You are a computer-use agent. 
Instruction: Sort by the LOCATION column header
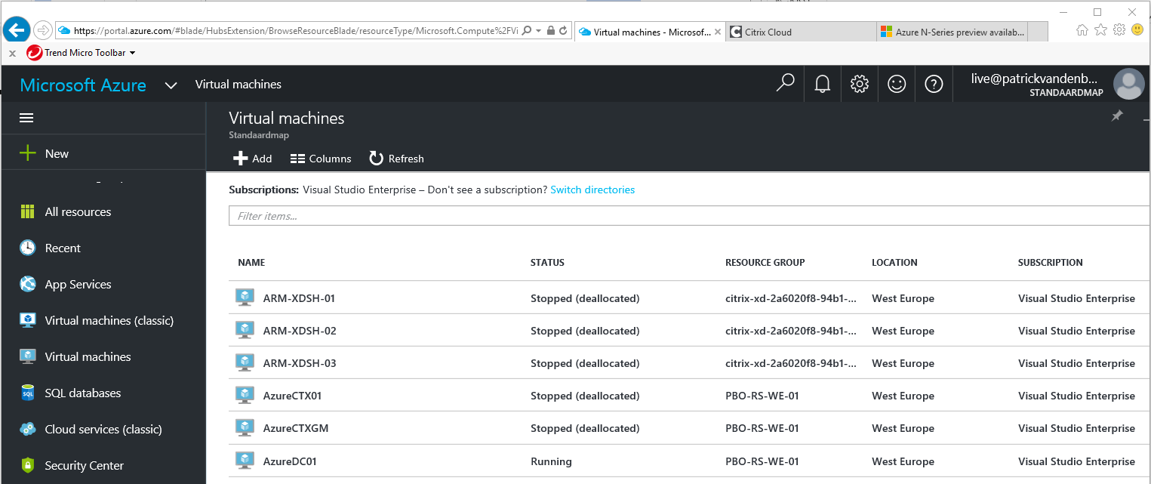(x=894, y=263)
